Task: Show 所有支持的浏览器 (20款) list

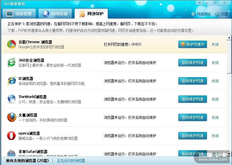Action: [x=27, y=161]
